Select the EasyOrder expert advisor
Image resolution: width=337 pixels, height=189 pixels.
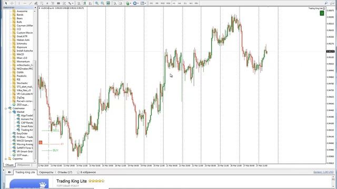[x=22, y=133]
